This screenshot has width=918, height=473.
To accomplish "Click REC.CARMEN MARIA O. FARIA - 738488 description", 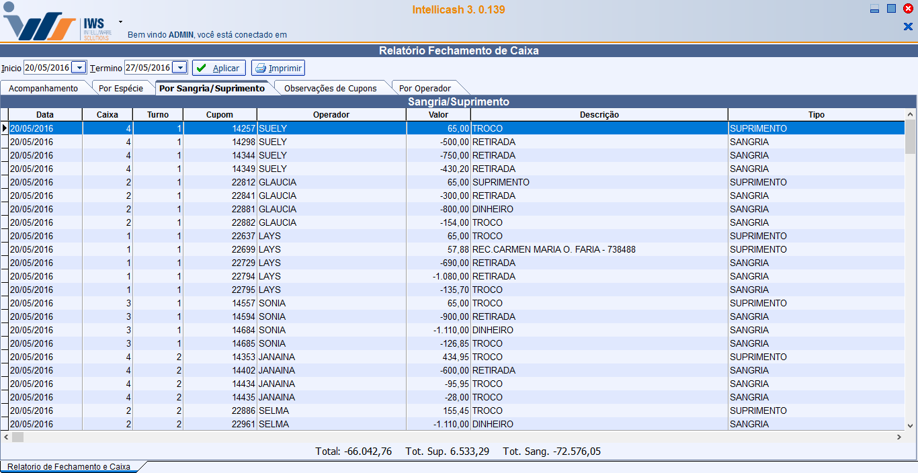I will click(x=554, y=249).
